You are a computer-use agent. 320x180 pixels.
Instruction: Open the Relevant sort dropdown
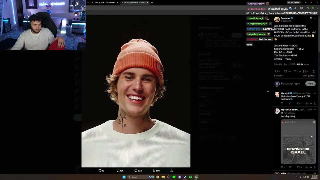279,76
